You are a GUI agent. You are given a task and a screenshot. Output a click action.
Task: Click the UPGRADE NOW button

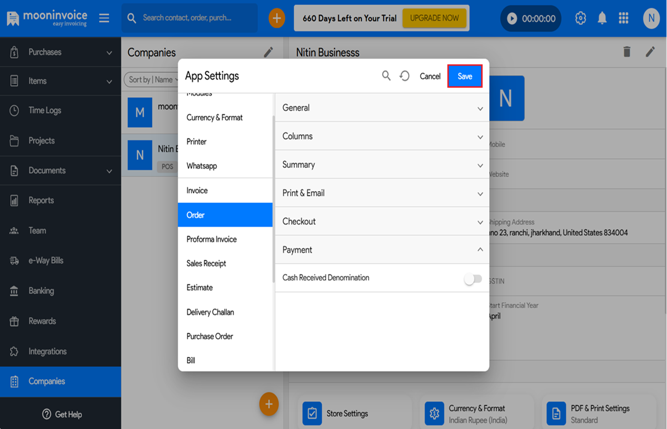point(435,18)
